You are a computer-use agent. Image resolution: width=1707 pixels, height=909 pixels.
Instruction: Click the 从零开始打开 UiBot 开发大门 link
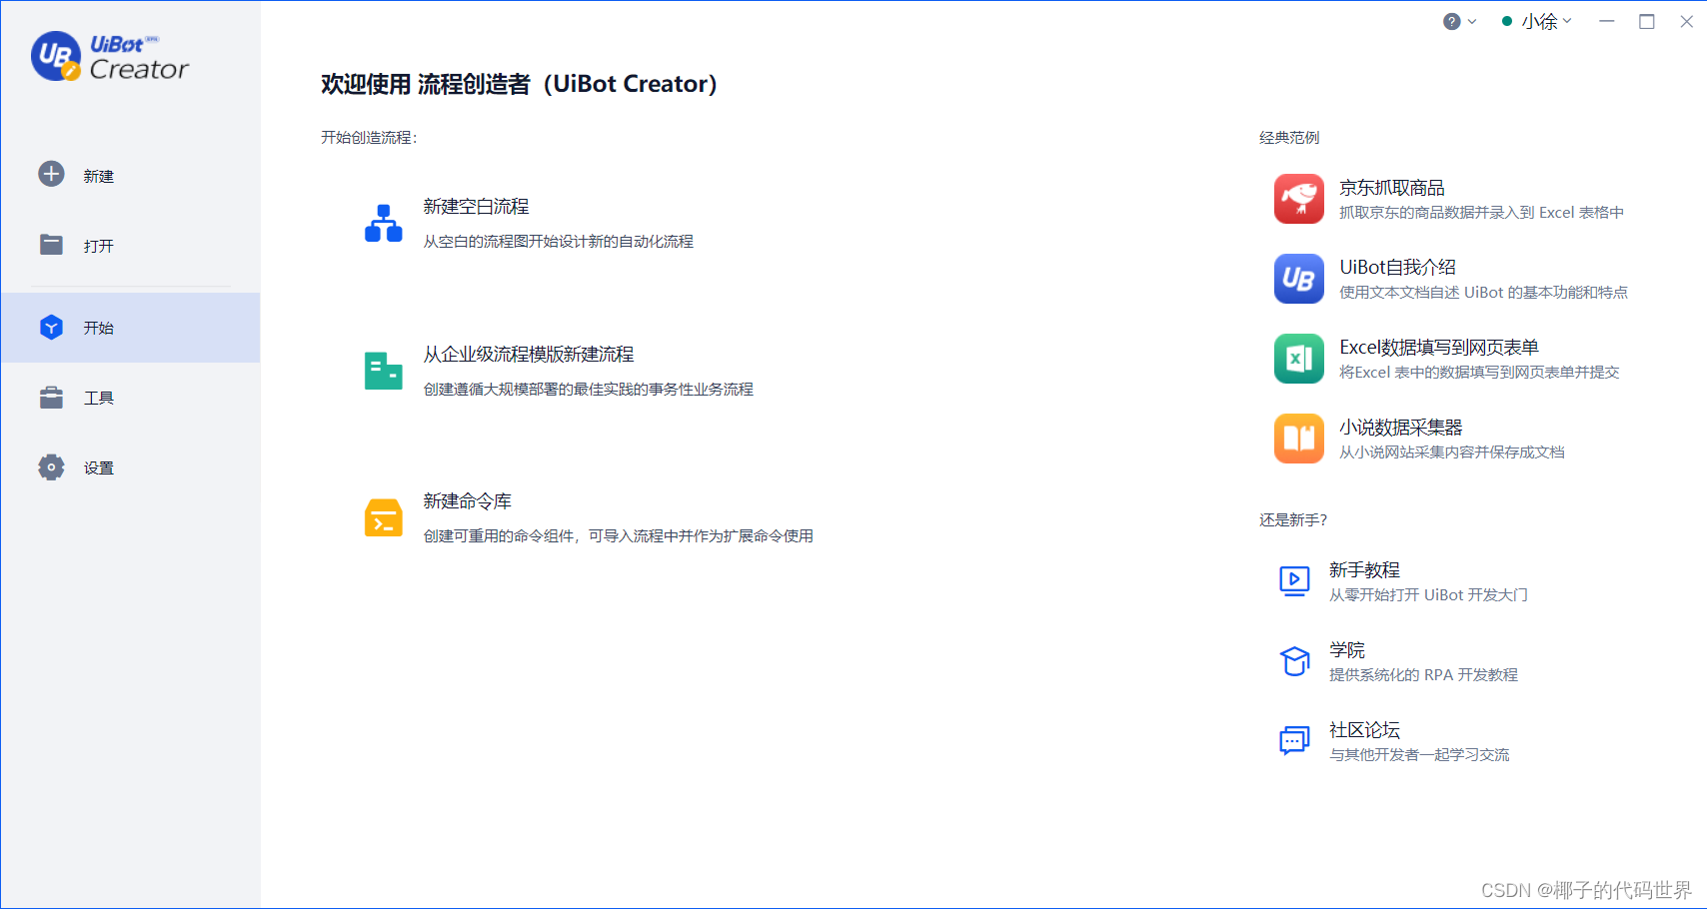(x=1427, y=594)
